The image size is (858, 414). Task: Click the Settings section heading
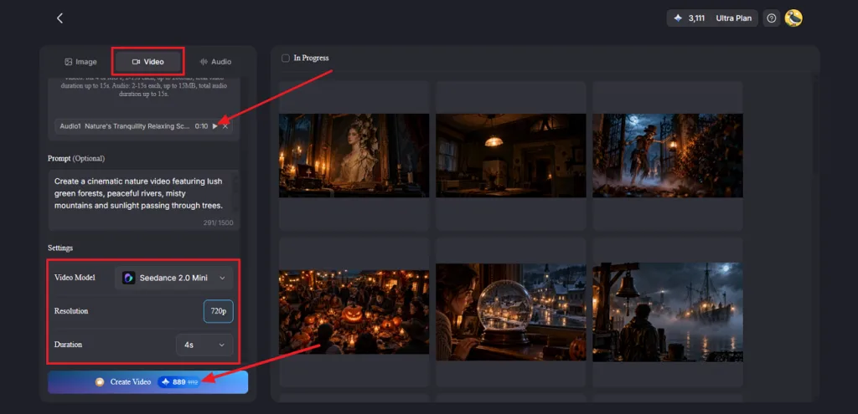(60, 248)
